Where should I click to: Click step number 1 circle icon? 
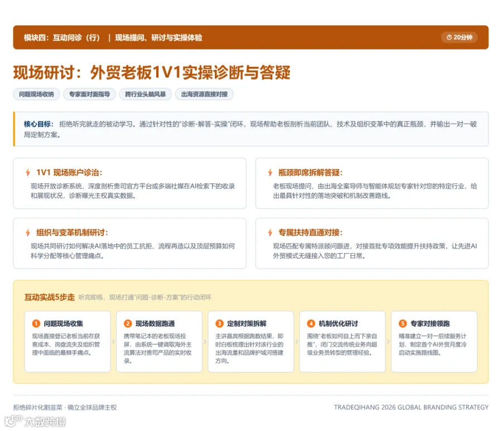pyautogui.click(x=36, y=323)
